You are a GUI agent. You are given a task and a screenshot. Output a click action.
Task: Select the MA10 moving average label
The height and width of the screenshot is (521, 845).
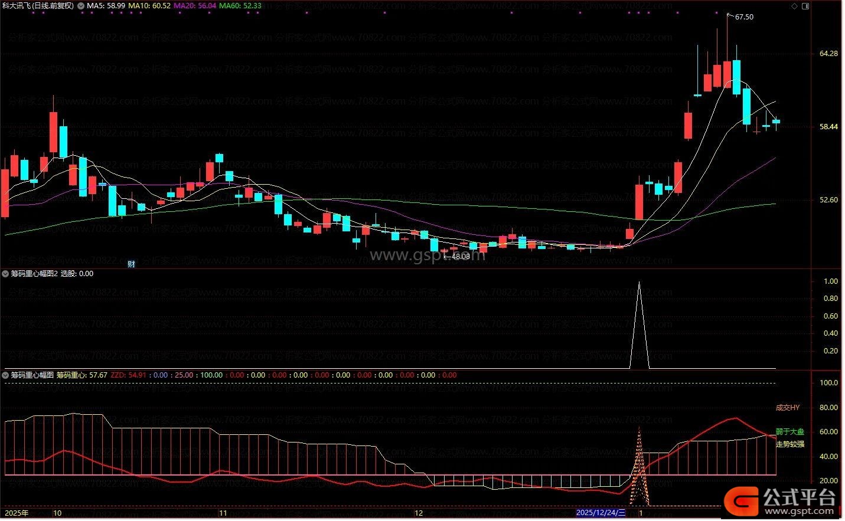149,6
